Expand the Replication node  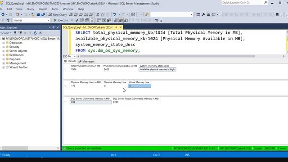tap(3, 55)
